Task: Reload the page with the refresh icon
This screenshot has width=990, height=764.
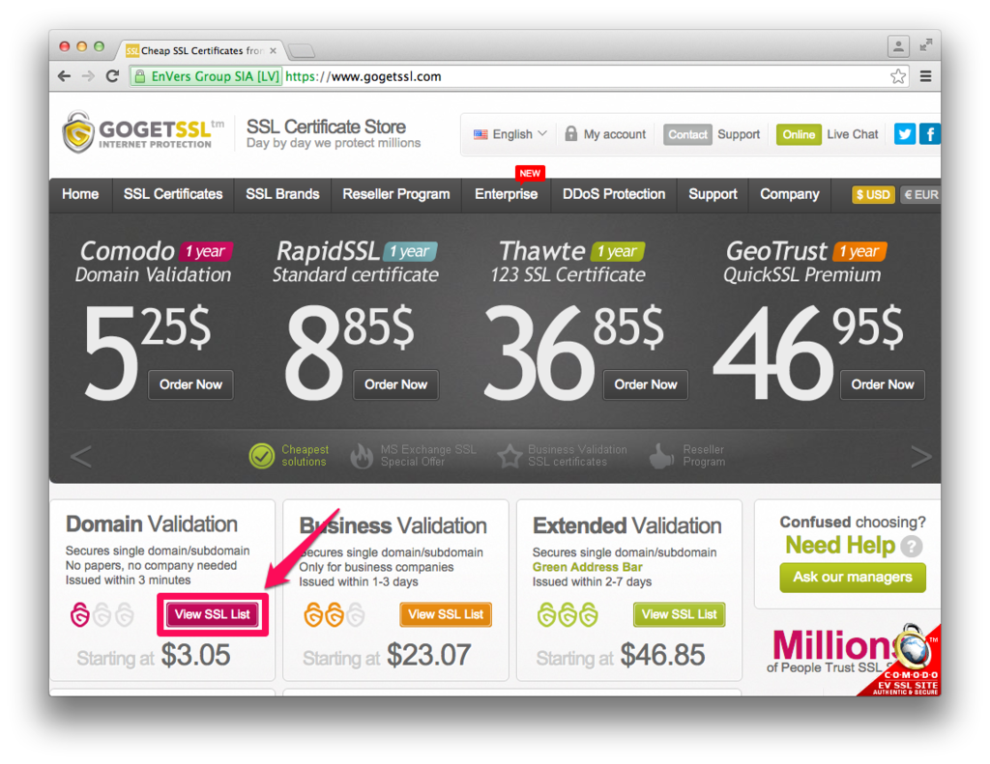Action: 112,76
